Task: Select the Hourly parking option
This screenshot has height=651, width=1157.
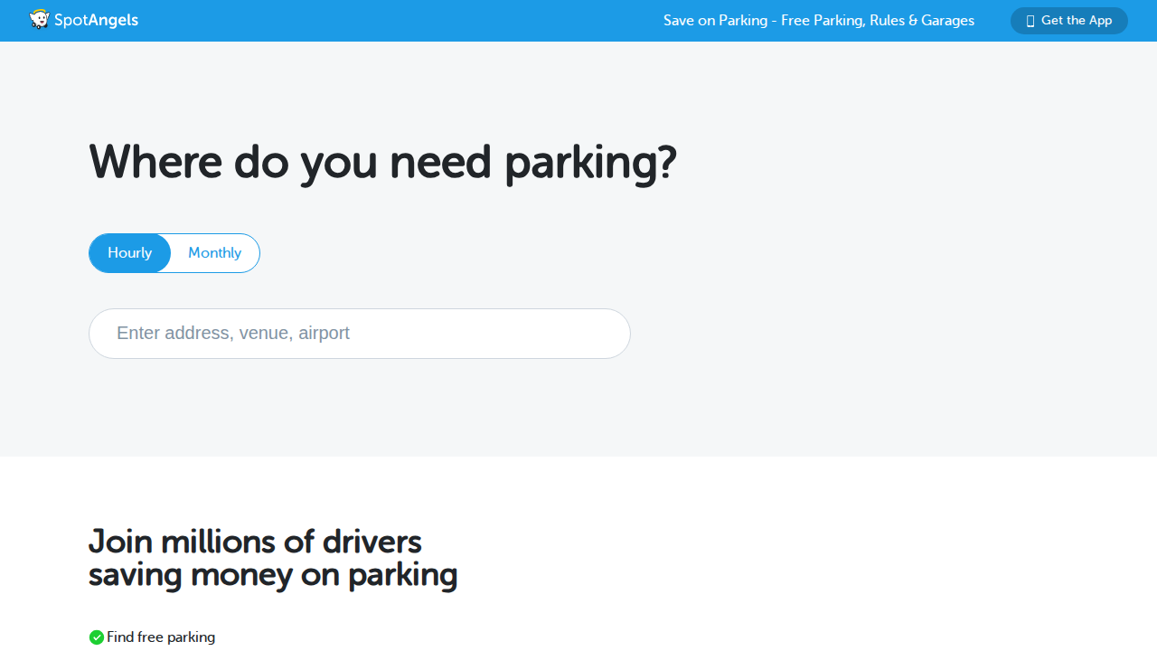Action: (x=130, y=253)
